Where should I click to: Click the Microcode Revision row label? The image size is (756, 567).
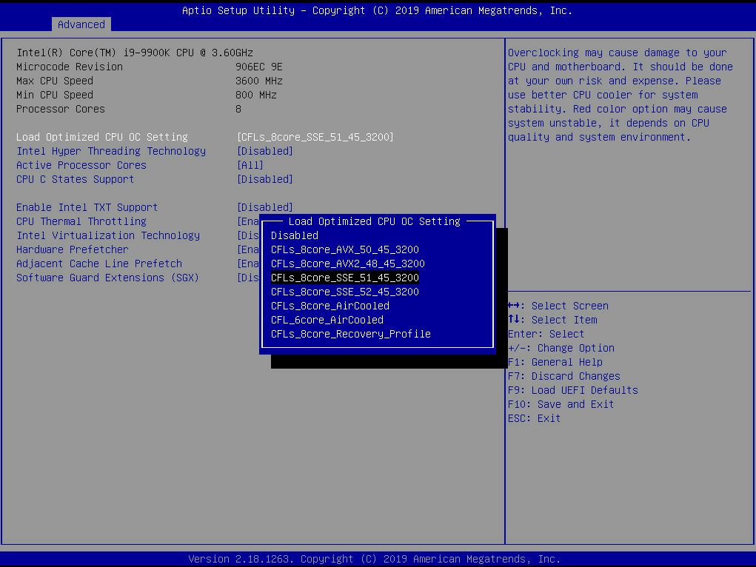(x=70, y=67)
